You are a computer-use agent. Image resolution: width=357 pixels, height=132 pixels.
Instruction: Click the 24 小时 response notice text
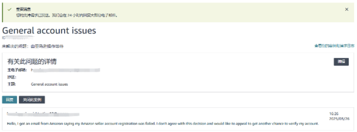point(67,16)
